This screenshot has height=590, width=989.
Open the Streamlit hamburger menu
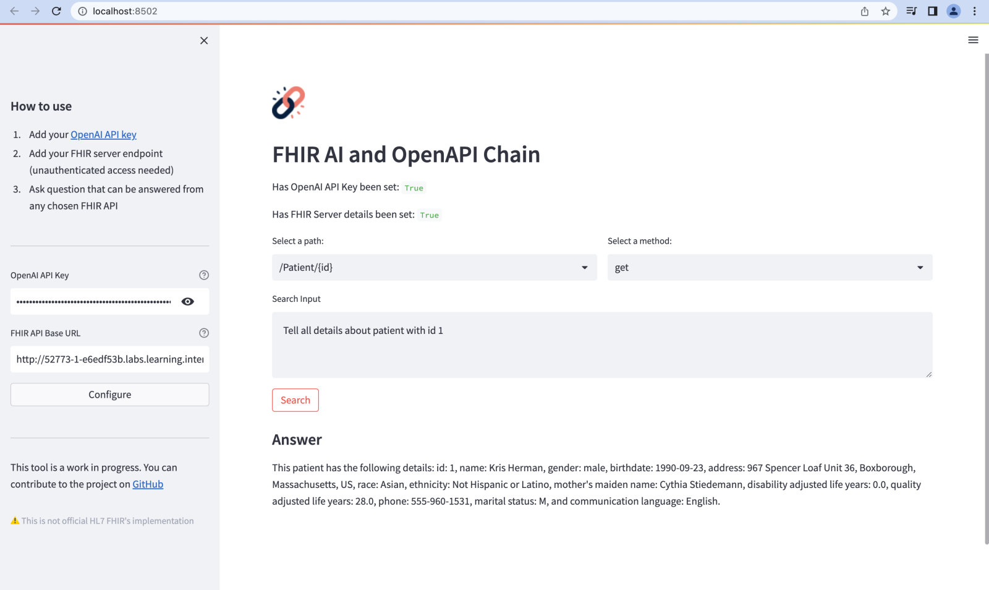973,40
